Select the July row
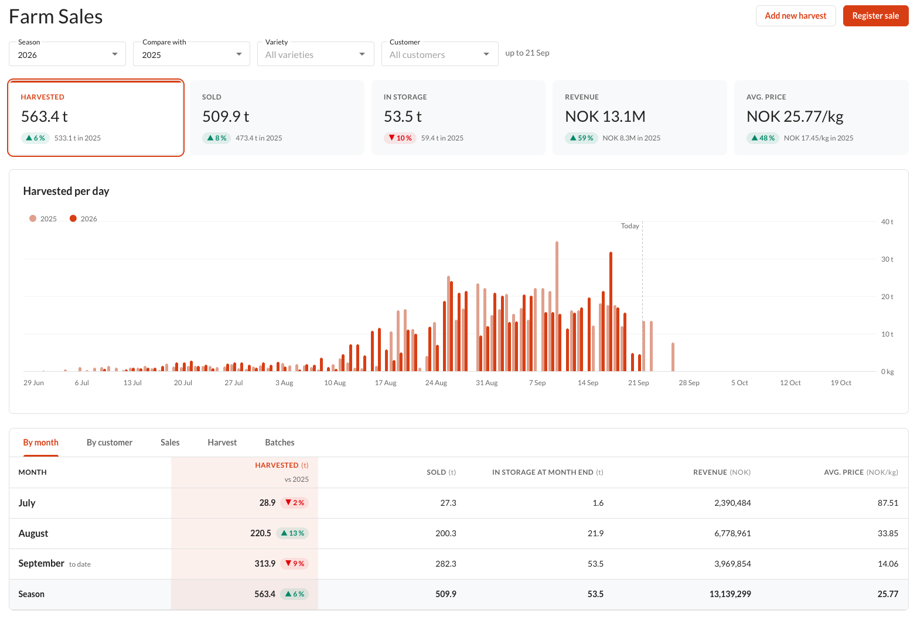The height and width of the screenshot is (617, 917). pos(459,503)
